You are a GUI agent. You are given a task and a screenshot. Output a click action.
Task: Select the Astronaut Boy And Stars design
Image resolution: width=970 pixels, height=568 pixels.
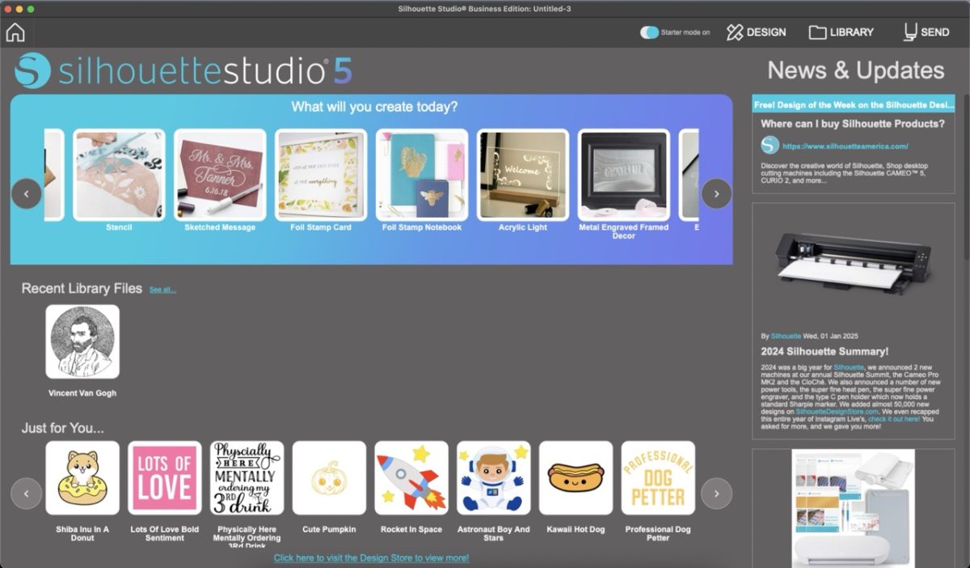click(x=494, y=478)
